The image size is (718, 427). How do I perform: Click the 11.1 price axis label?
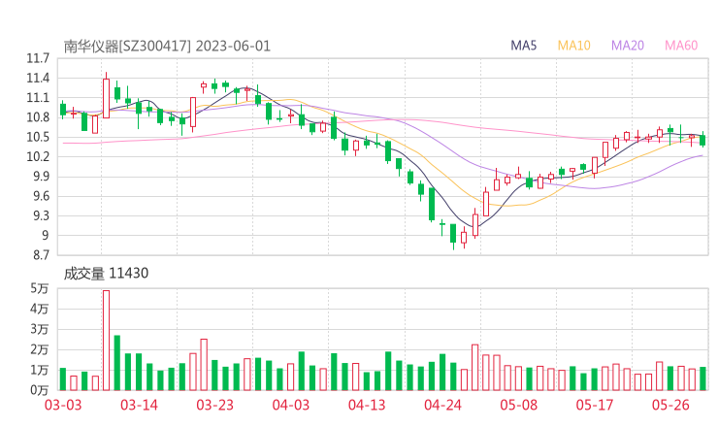click(x=38, y=98)
